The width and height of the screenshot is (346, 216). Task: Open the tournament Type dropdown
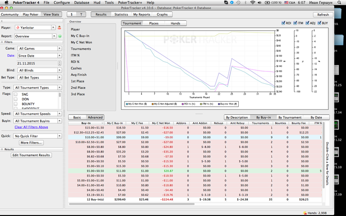[38, 88]
